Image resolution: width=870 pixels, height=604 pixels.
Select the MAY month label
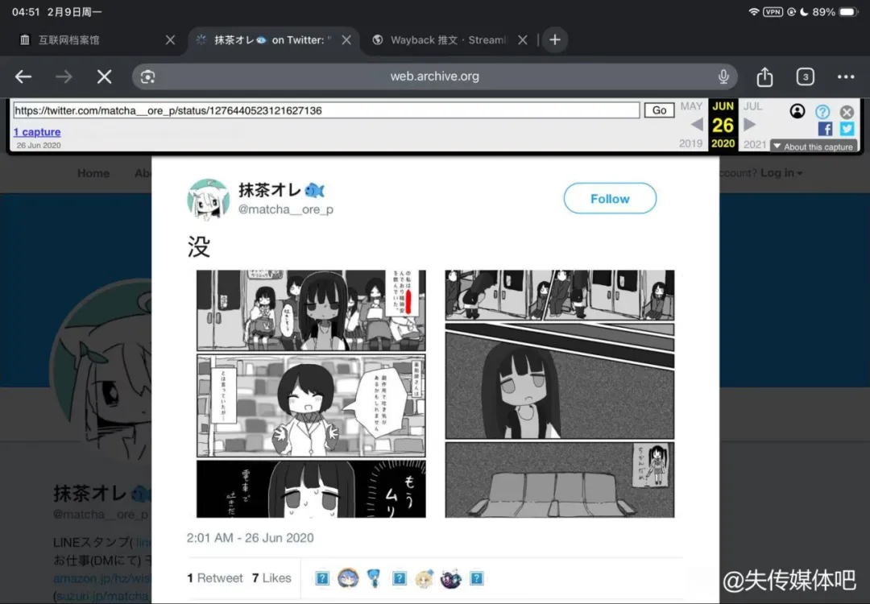691,106
